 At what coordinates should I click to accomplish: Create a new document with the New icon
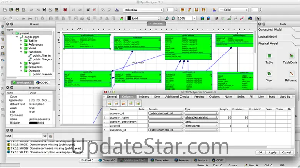pyautogui.click(x=5, y=10)
